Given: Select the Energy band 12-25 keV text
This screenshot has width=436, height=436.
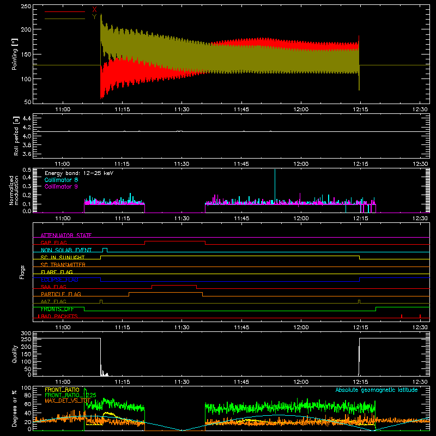Looking at the screenshot, I should [x=79, y=173].
